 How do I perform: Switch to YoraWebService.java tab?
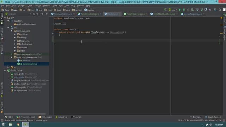point(136,14)
